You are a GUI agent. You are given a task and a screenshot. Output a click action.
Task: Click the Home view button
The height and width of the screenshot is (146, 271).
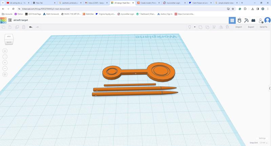click(5, 51)
